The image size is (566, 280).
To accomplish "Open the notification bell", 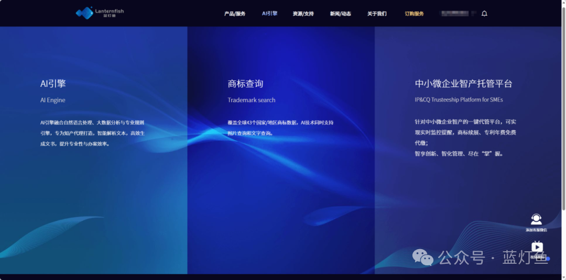I will [484, 14].
